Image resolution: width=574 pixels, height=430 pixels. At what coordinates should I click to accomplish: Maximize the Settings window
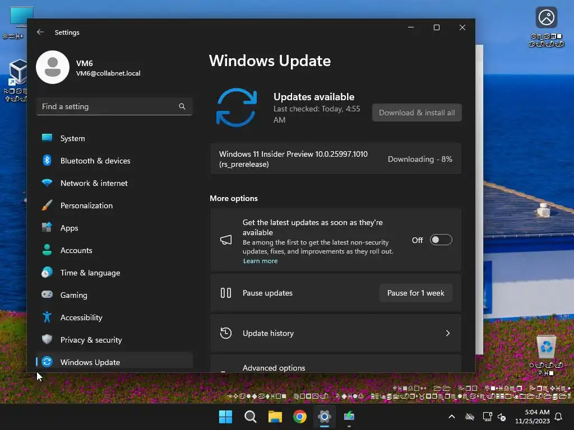tap(436, 27)
